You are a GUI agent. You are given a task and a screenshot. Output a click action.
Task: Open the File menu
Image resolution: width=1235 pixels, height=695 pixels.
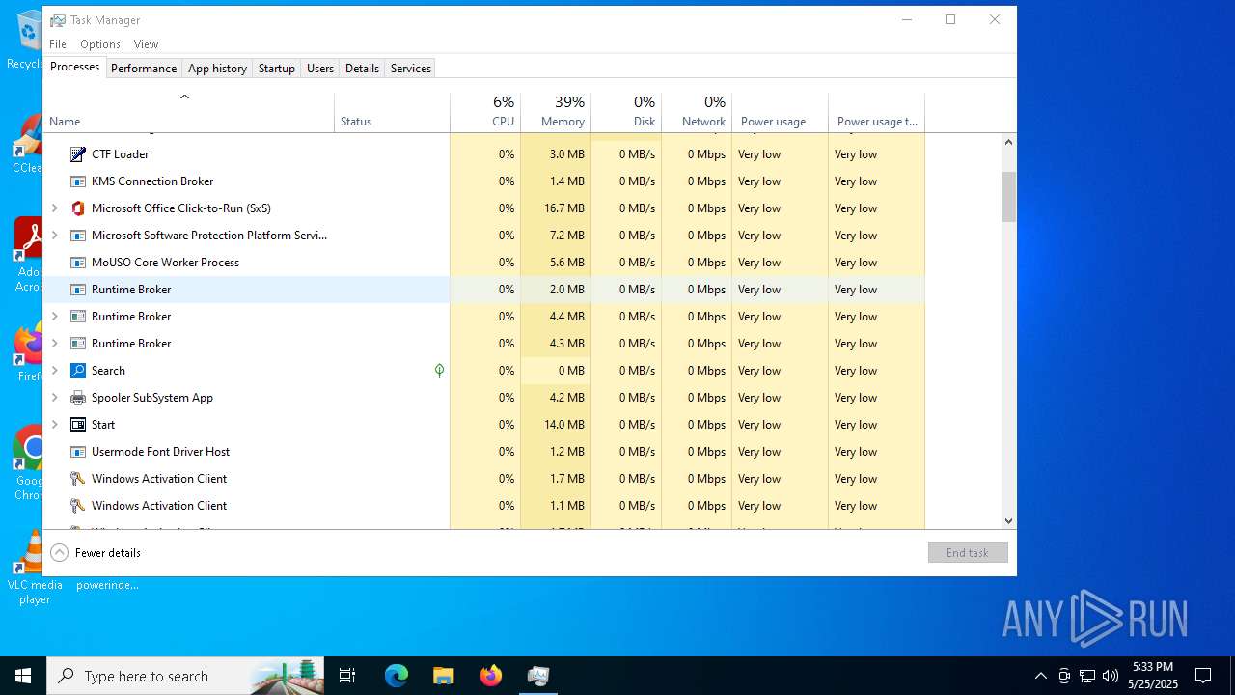coord(58,44)
